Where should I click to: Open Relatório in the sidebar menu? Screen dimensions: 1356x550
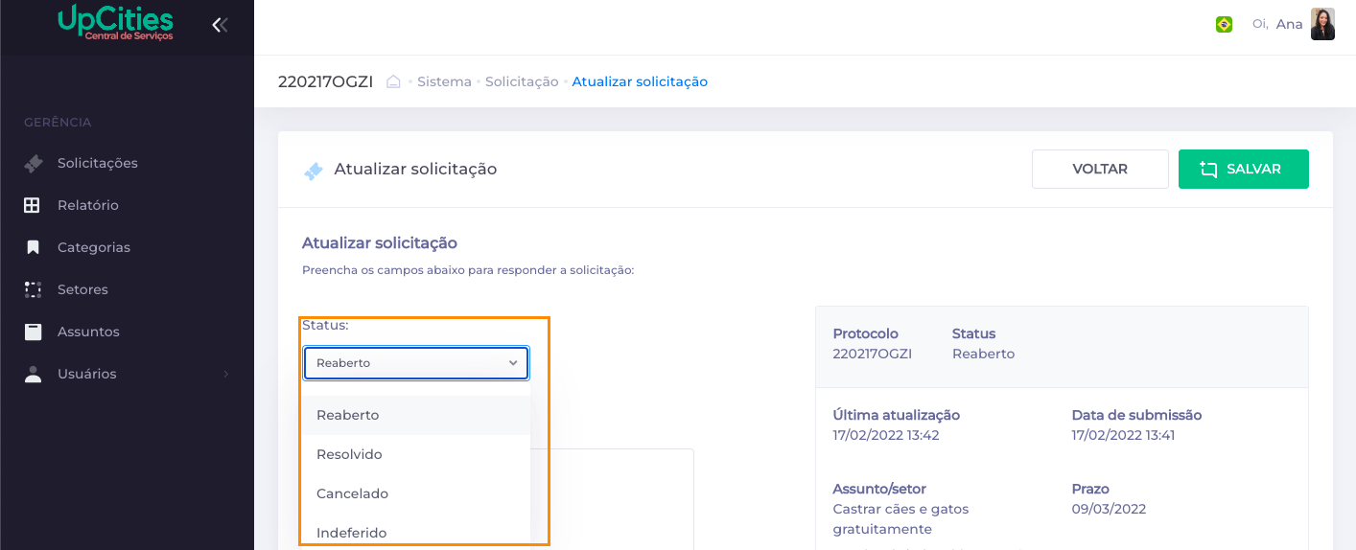(x=88, y=205)
